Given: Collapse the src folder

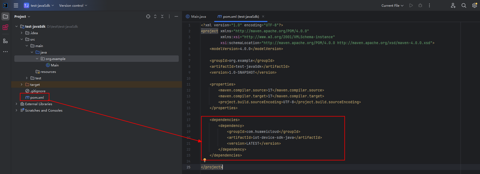Looking at the screenshot, I should tap(22, 39).
